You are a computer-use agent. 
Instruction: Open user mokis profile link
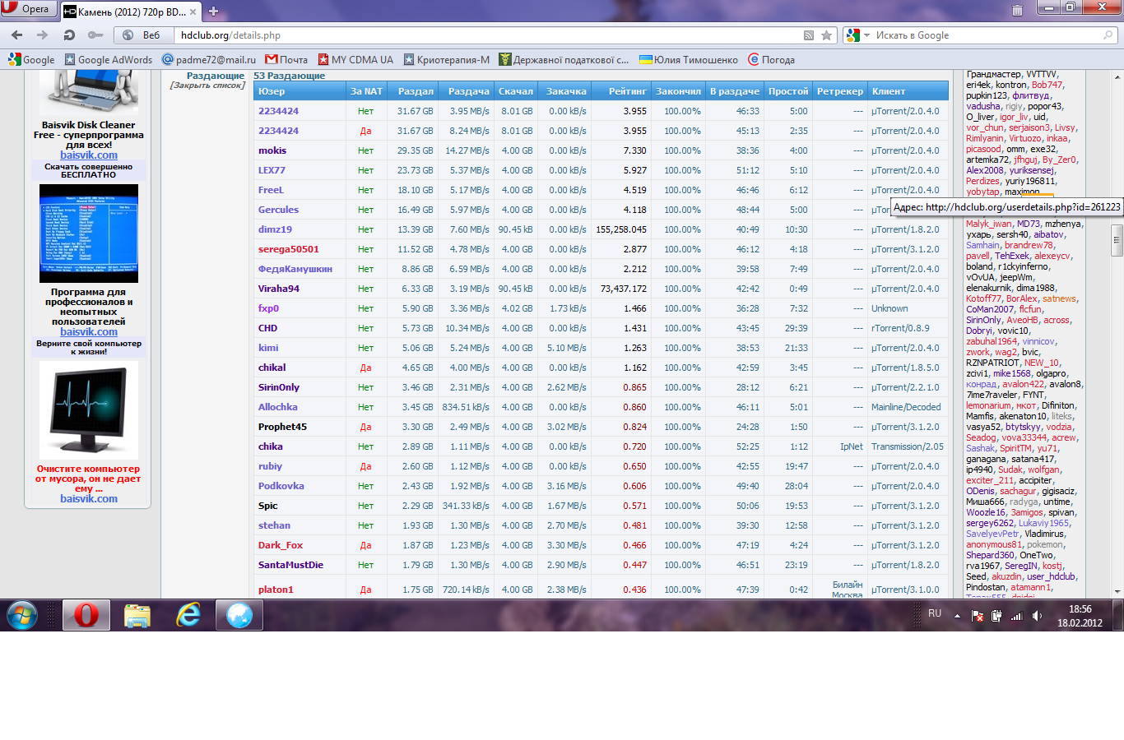coord(272,150)
